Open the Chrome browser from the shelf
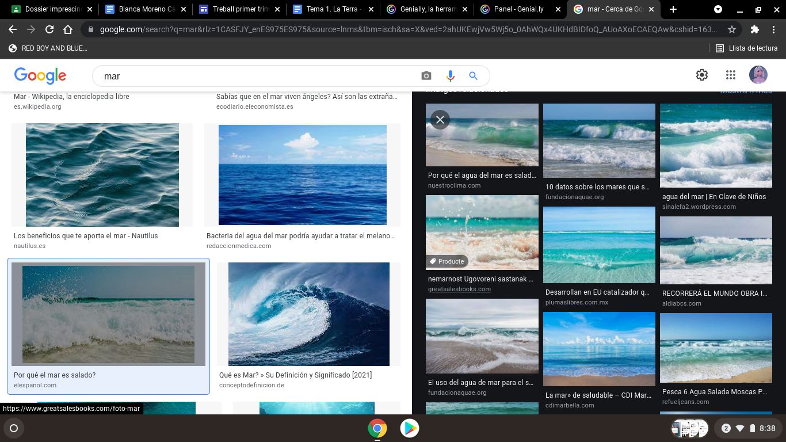786x442 pixels. coord(377,428)
